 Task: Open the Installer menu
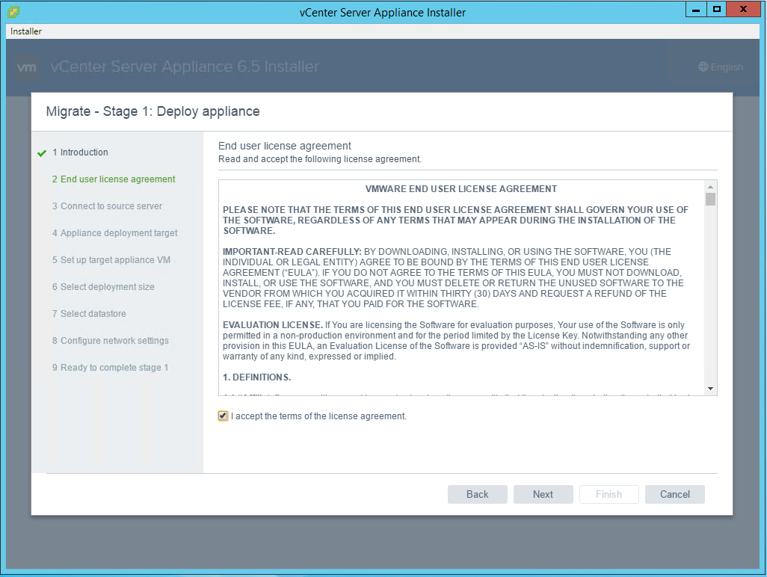[x=26, y=31]
